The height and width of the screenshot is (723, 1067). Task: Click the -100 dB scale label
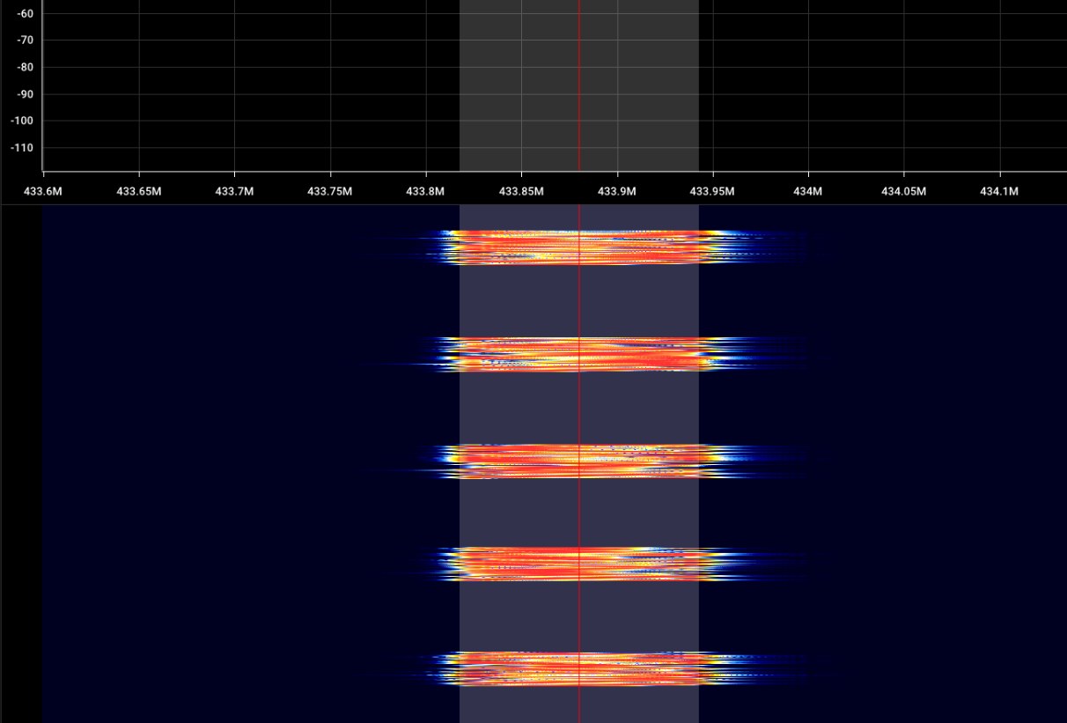click(22, 121)
